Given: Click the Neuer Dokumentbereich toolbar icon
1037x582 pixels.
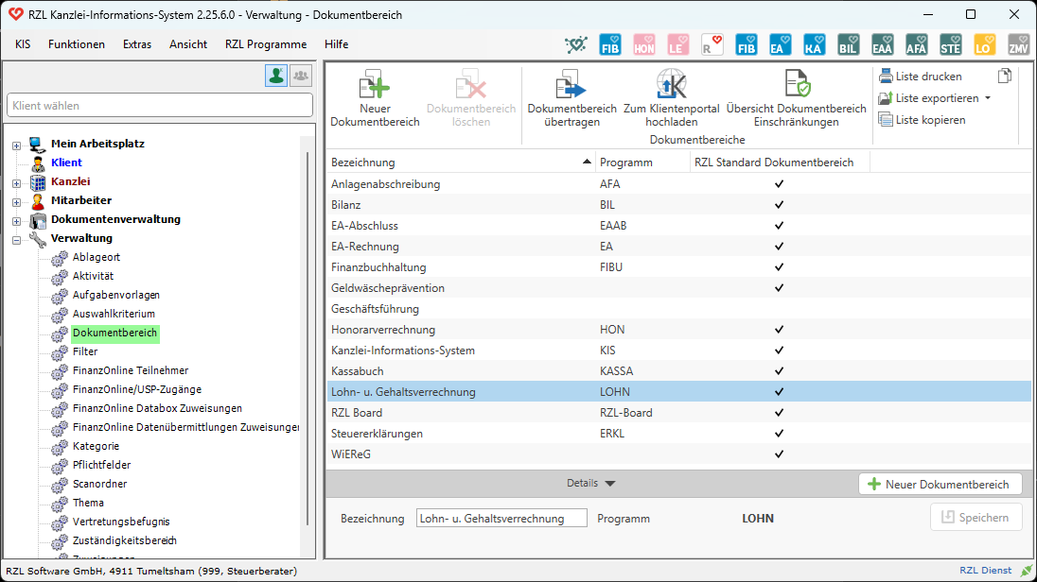Looking at the screenshot, I should tap(374, 86).
